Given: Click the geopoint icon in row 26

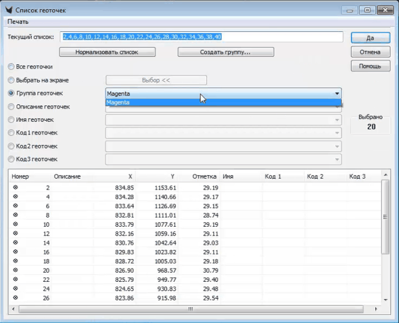Looking at the screenshot, I should pyautogui.click(x=16, y=298).
